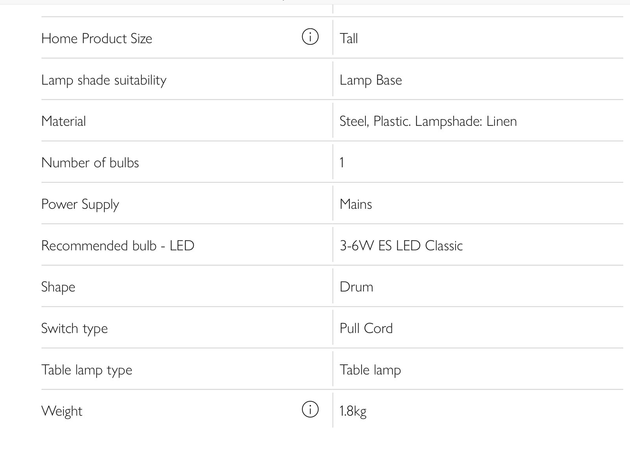Screen dimensions: 630x452
Task: Click the "Table lamp type" row label
Action: click(87, 370)
